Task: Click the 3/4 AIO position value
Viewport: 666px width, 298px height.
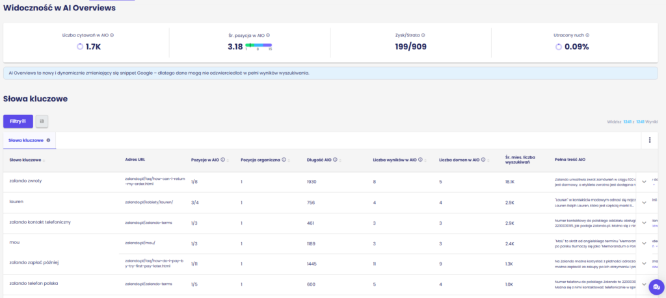Action: click(195, 203)
